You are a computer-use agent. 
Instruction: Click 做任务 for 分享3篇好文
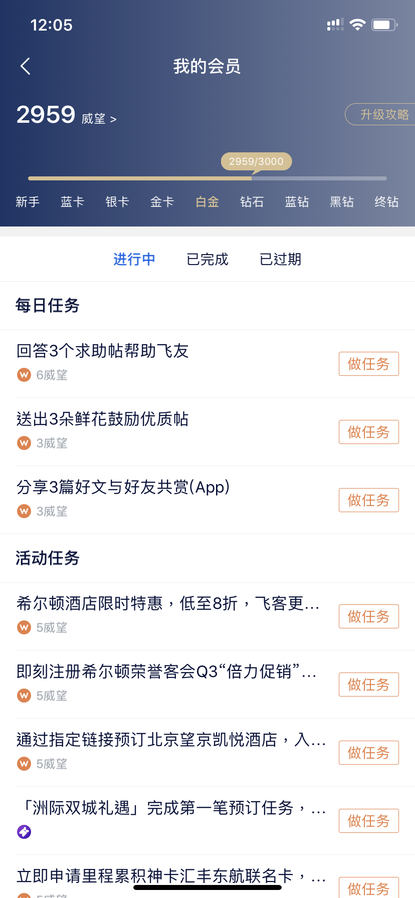coord(369,500)
